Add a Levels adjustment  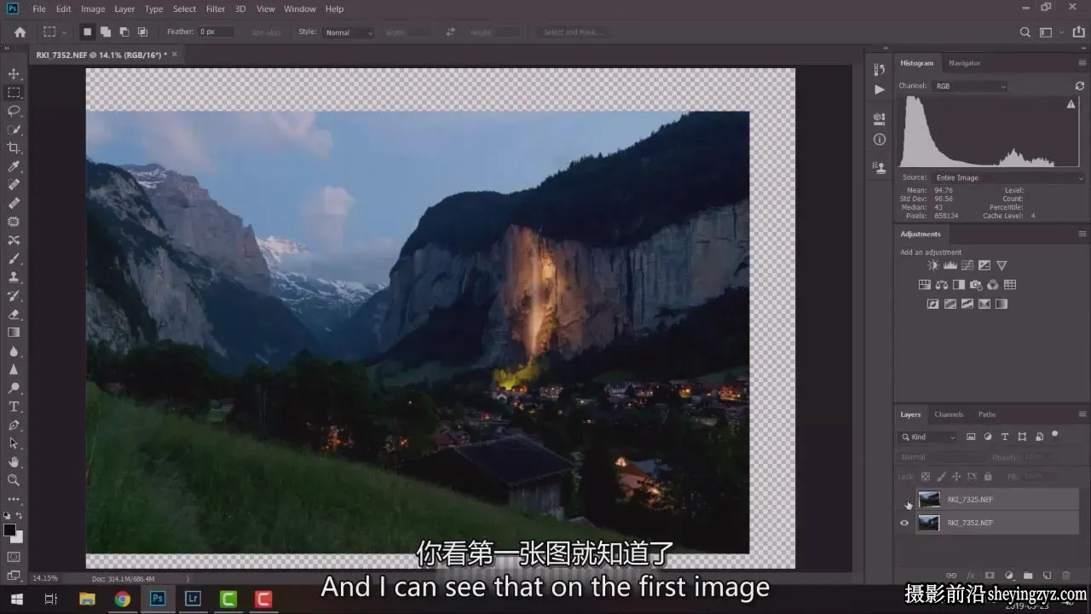(950, 265)
